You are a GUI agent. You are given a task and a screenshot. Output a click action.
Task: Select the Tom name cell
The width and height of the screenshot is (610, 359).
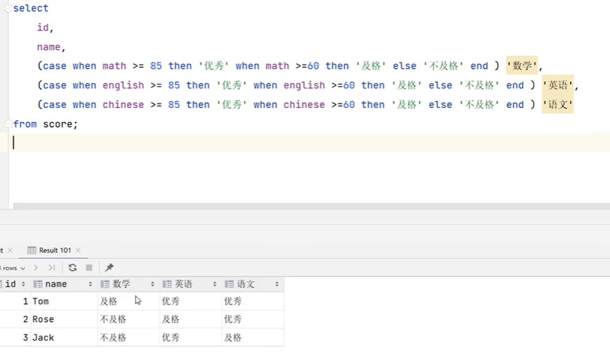(x=41, y=302)
